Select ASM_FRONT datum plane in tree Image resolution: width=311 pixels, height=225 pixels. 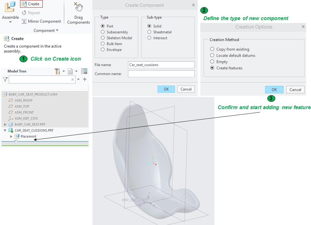[x=24, y=112]
